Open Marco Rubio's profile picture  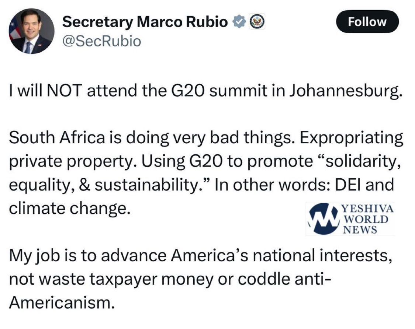point(31,31)
